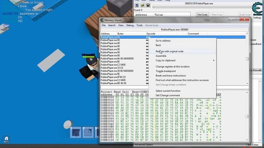Click hex row 00BB30A0
264x148 pixels.
[161, 124]
